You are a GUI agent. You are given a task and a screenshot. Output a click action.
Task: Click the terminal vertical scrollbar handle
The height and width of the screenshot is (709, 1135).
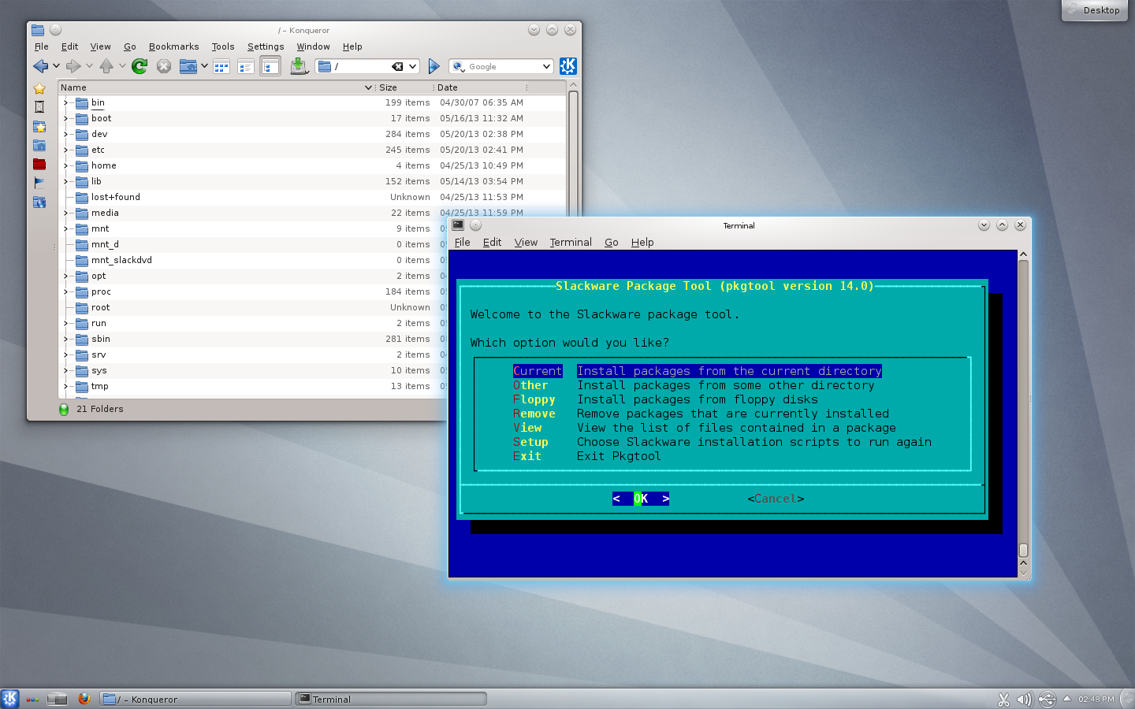pyautogui.click(x=1023, y=550)
